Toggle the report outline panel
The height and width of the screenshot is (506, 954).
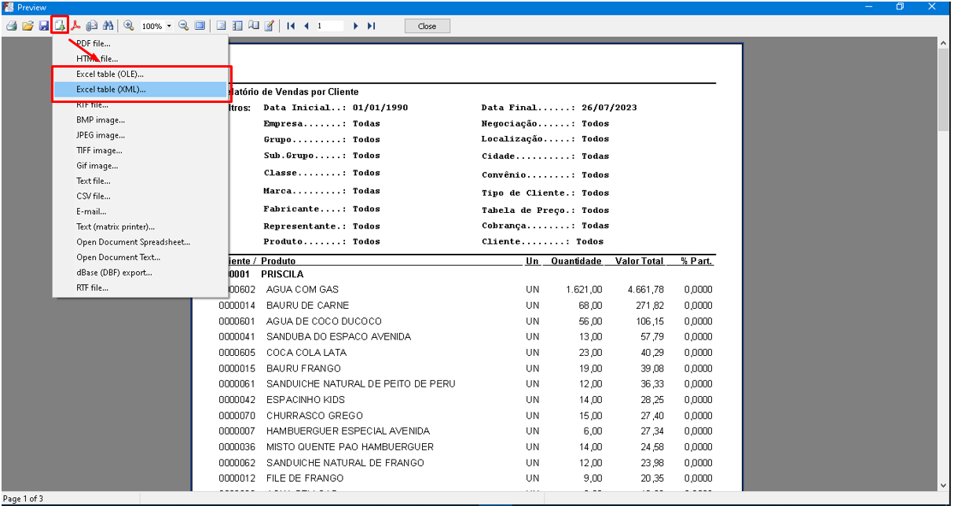coord(221,26)
